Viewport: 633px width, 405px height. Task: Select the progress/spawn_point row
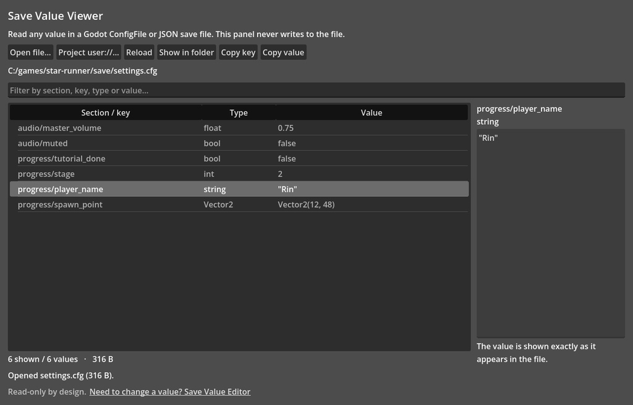(239, 204)
